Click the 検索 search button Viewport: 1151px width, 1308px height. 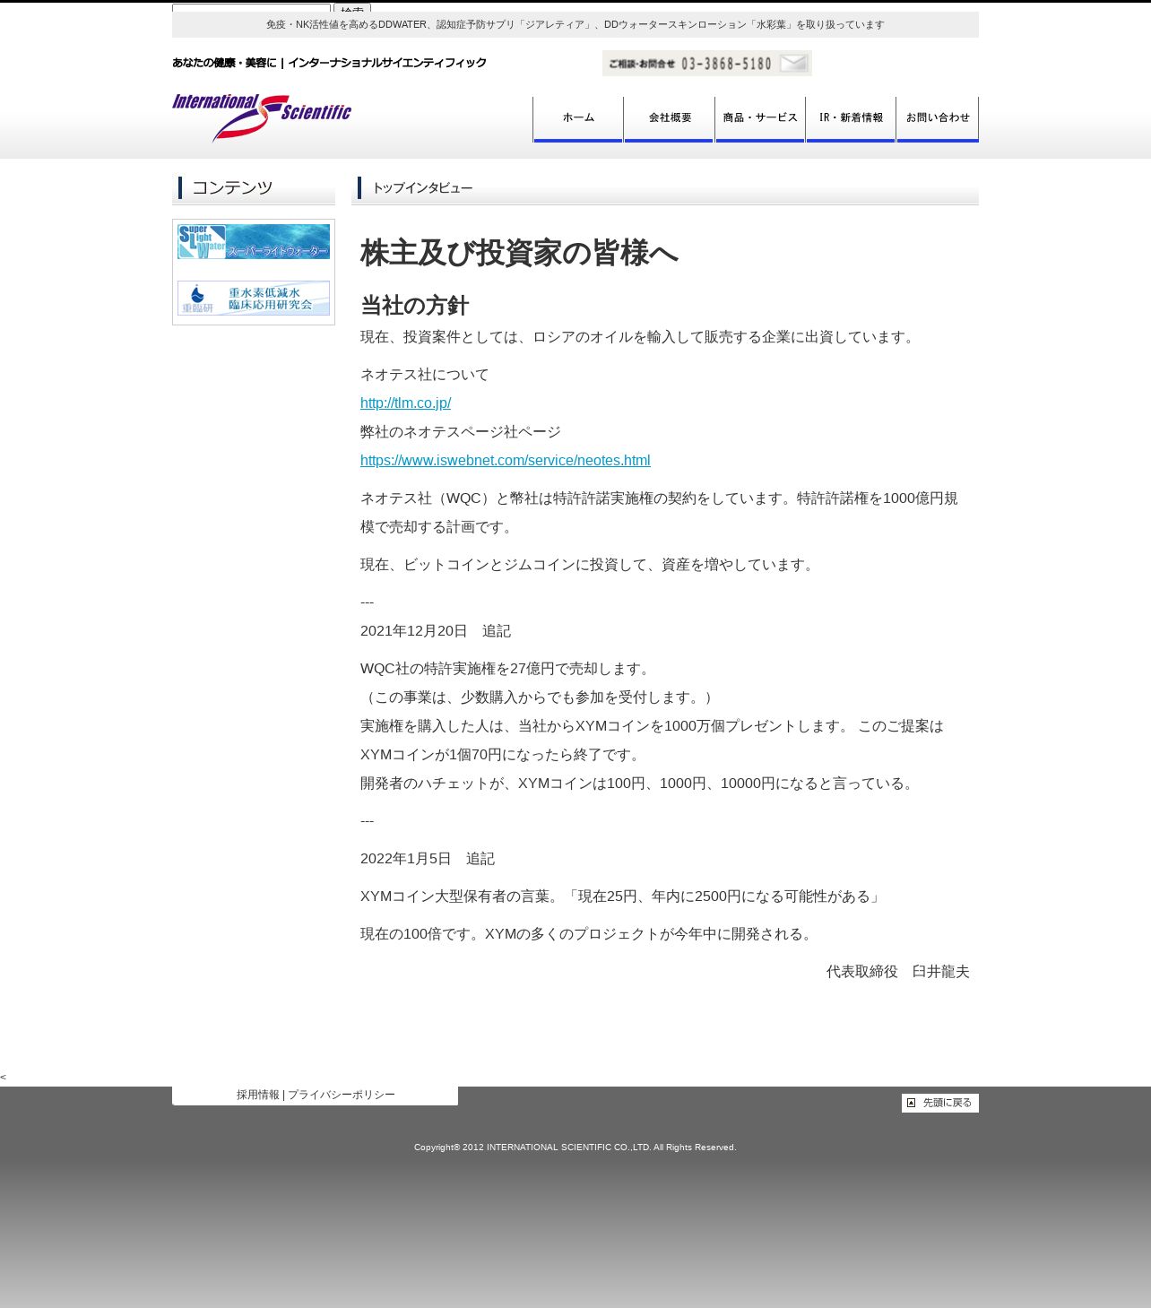(352, 8)
